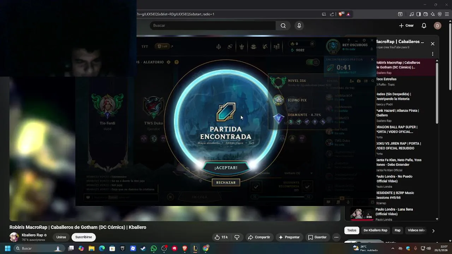Open YouTube notifications bell
452x254 pixels.
(x=424, y=25)
